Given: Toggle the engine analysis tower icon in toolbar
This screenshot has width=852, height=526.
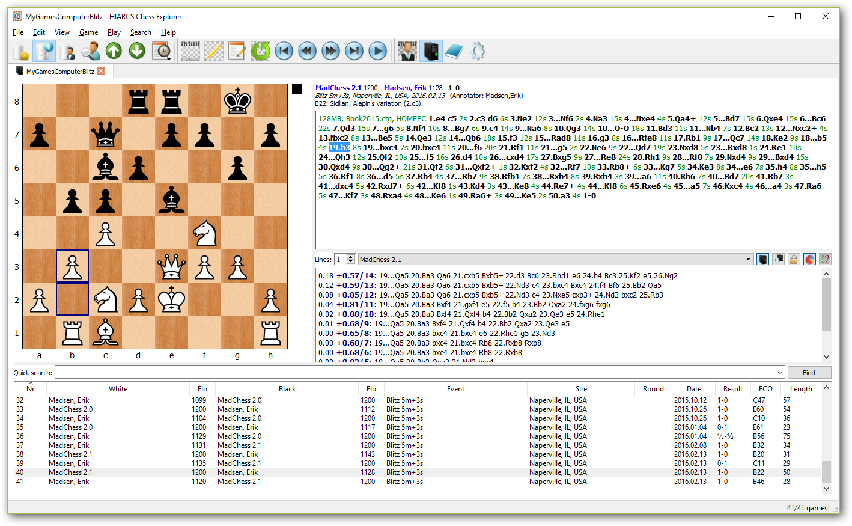Looking at the screenshot, I should pos(431,51).
